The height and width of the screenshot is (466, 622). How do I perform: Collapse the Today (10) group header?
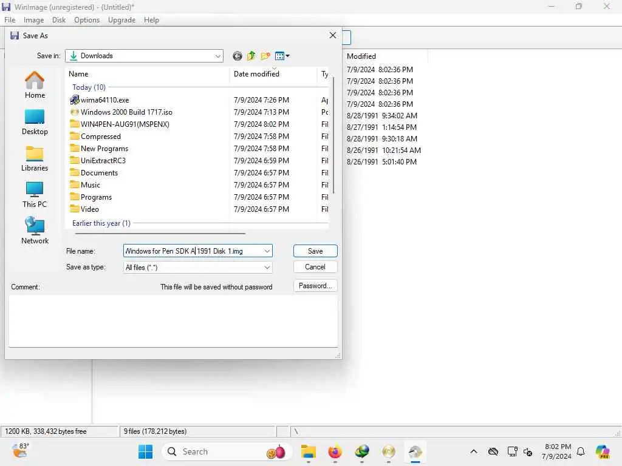89,87
